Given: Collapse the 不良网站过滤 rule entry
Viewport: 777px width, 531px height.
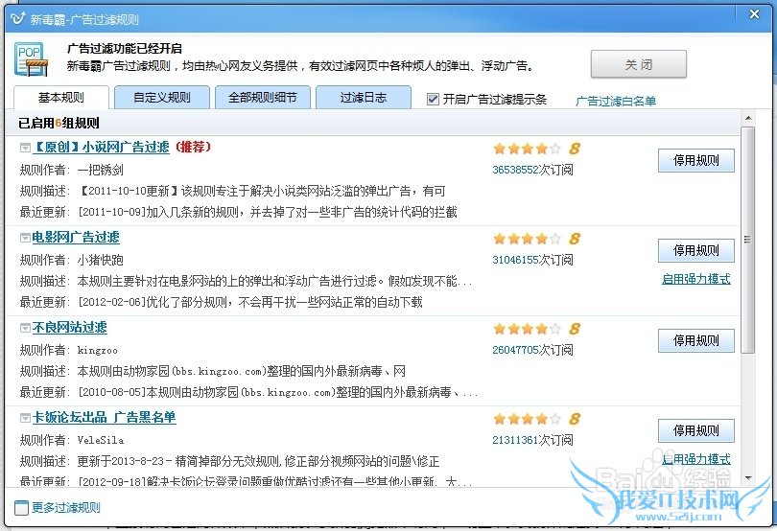Looking at the screenshot, I should click(x=25, y=328).
